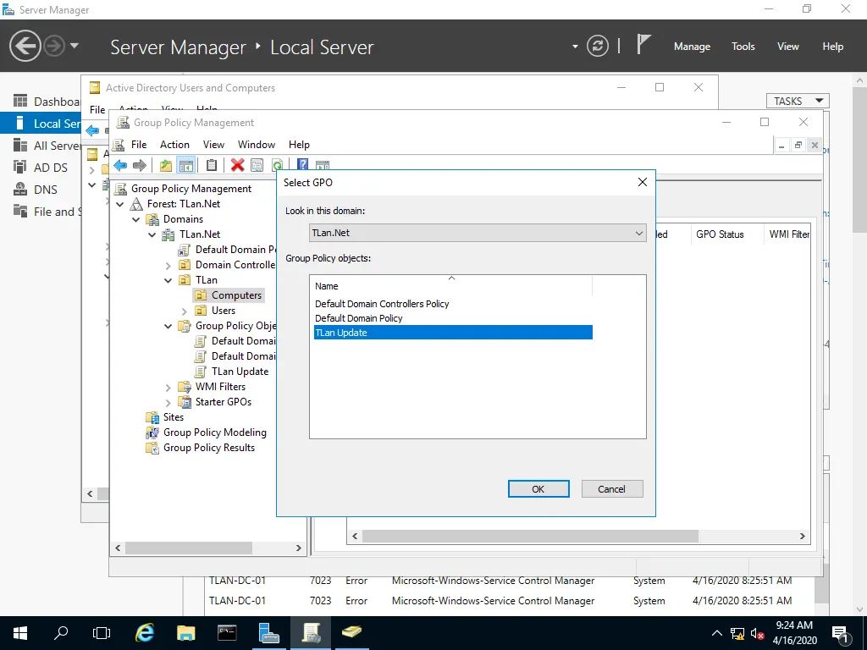This screenshot has height=650, width=867.
Task: Go back using Group Policy Management's blue arrow
Action: [x=120, y=165]
